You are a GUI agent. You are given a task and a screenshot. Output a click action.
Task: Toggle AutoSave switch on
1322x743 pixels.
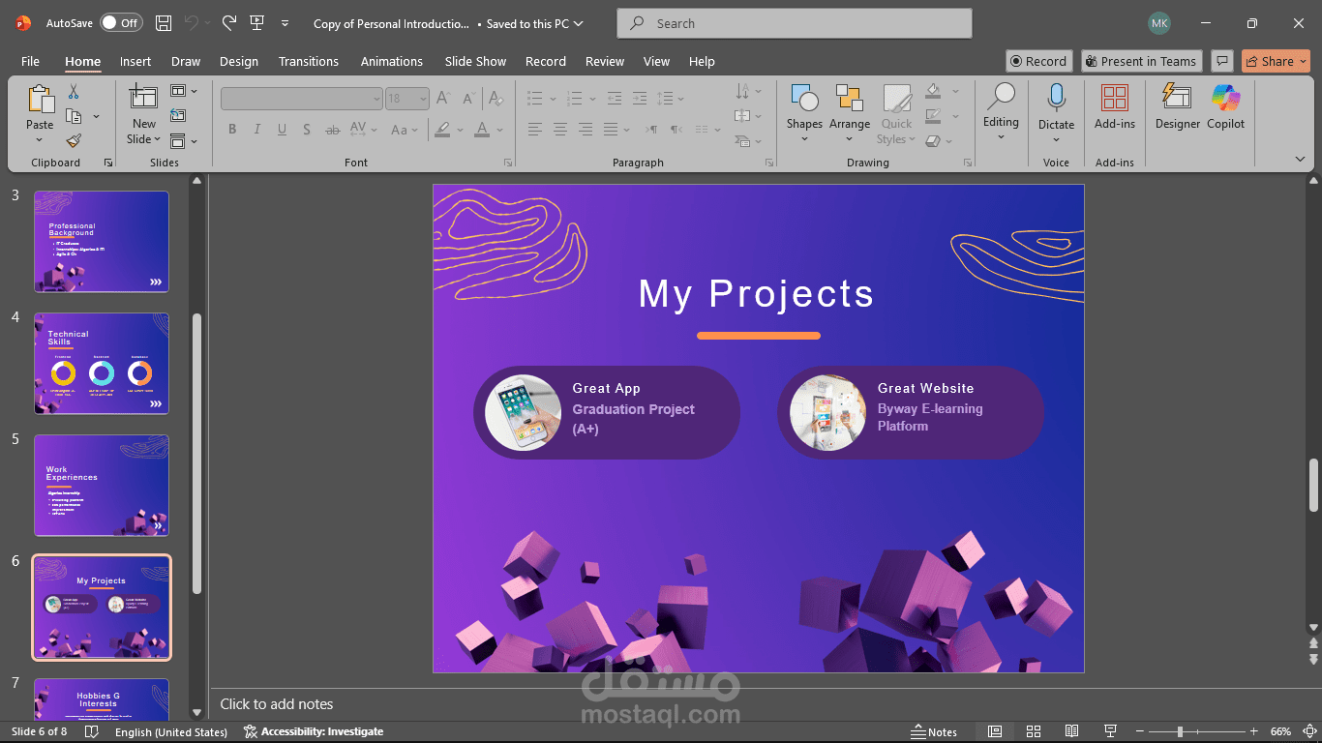121,23
